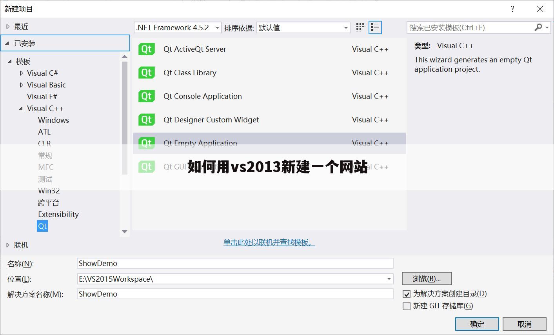Screen dimensions: 554x335
Task: Click the 浏览(B)... button
Action: pos(427,279)
